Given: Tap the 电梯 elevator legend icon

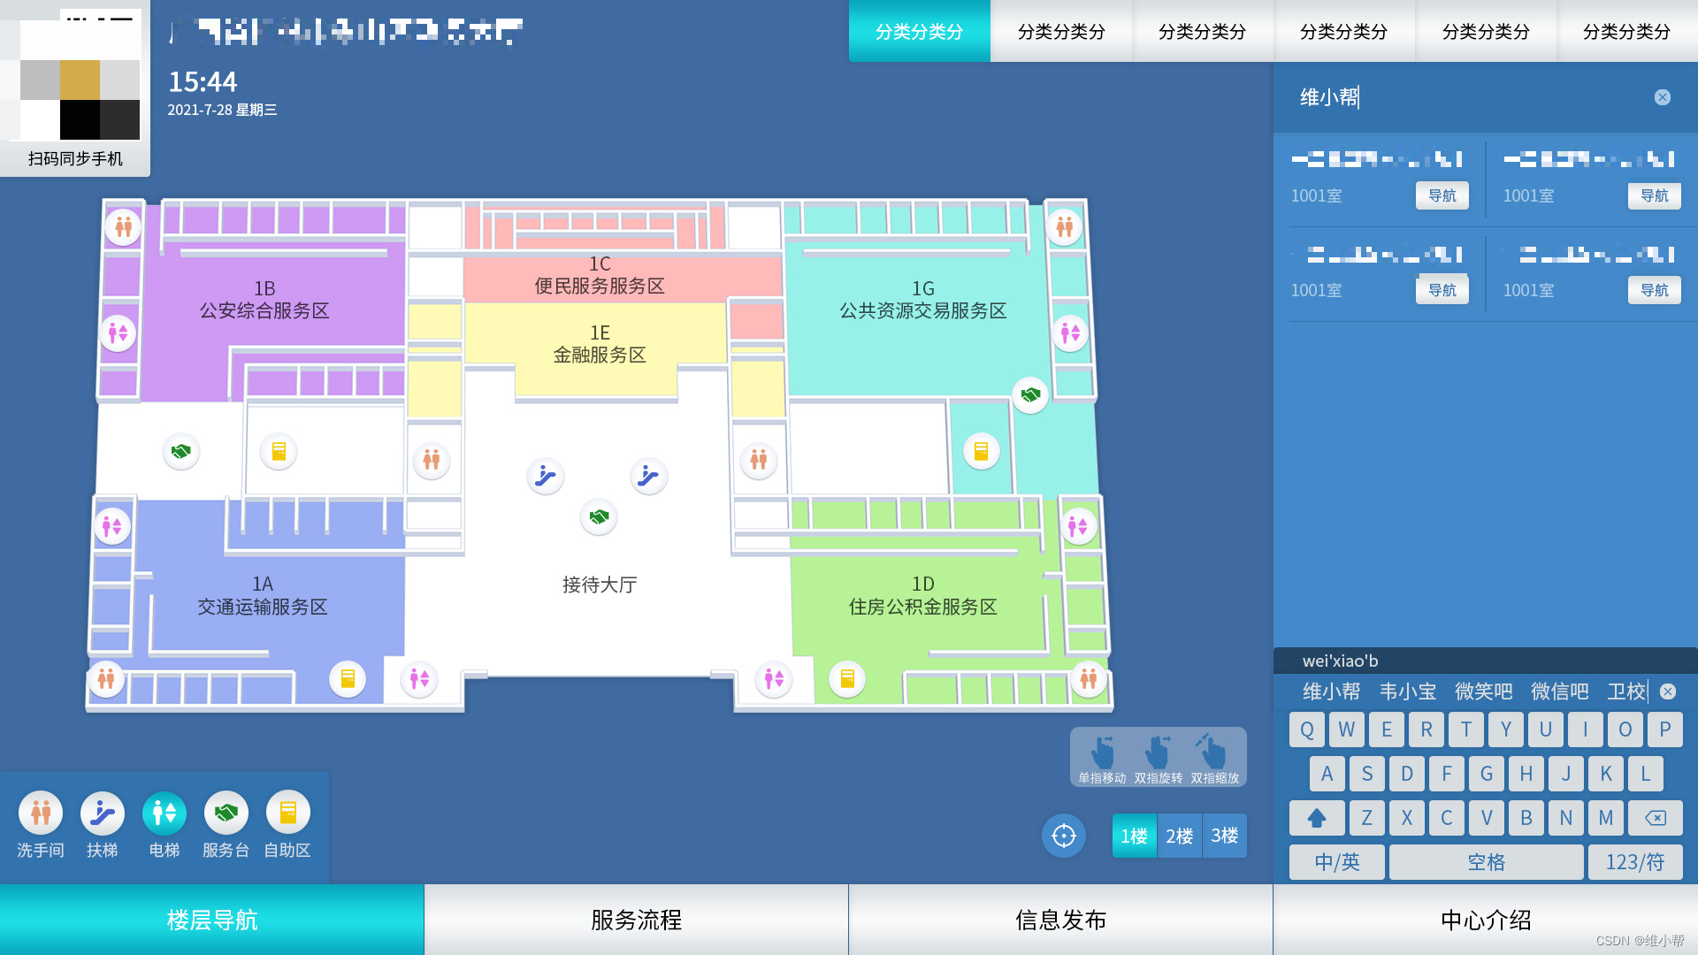Looking at the screenshot, I should (x=164, y=813).
